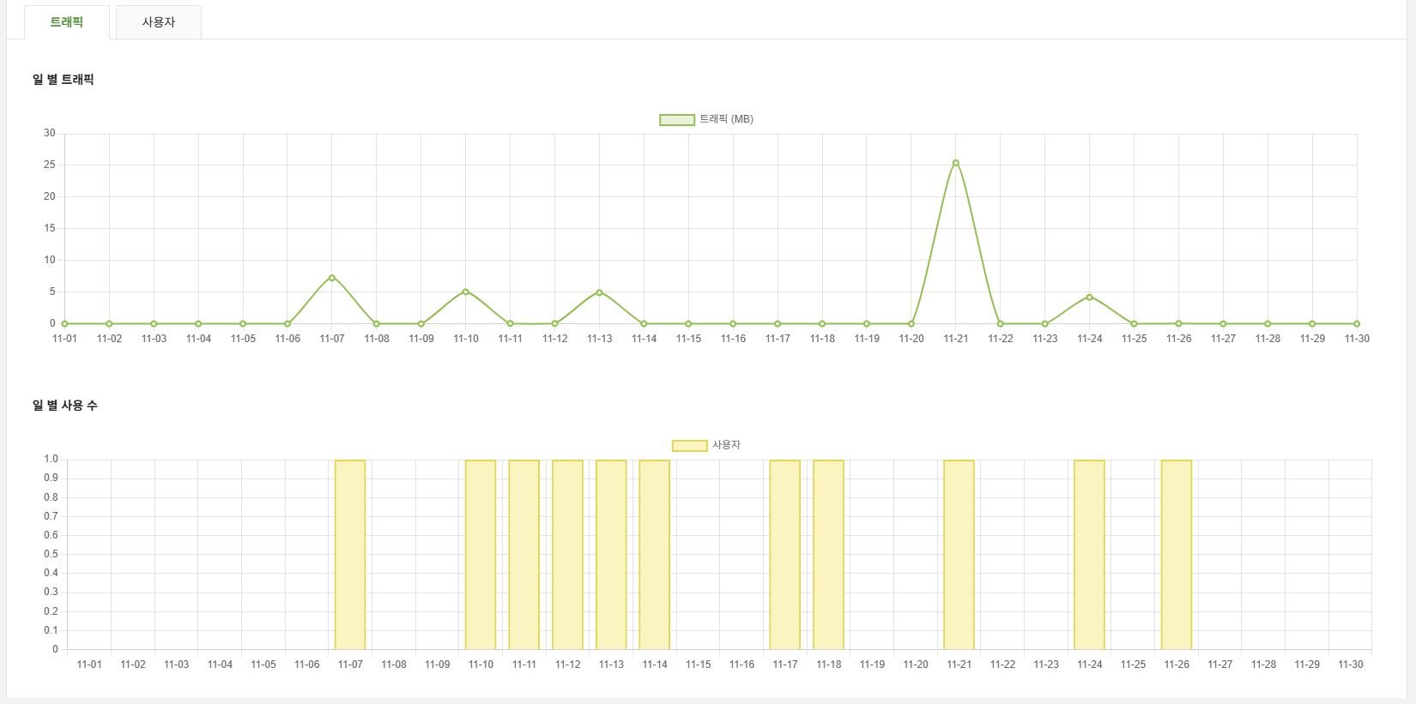
Task: Click the yellow 사용자 legend color box
Action: (689, 446)
